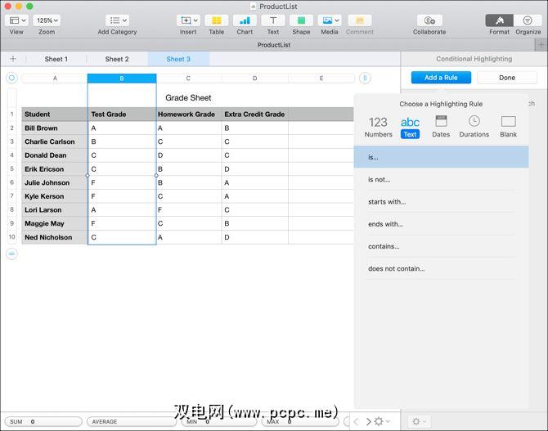Select the Charlie Carlson cell

pos(55,141)
